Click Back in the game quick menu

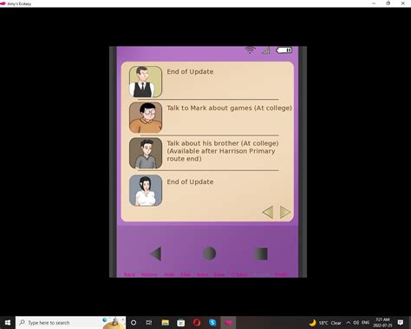point(129,274)
